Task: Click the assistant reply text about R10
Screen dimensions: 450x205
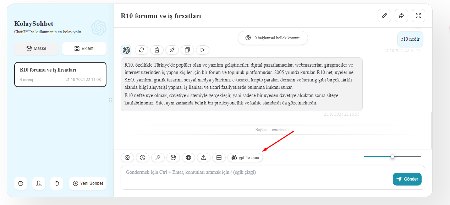Action: (x=242, y=84)
